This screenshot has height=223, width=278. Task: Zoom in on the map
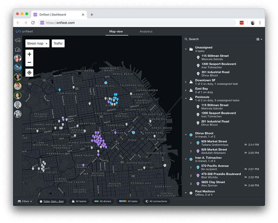tap(30, 54)
